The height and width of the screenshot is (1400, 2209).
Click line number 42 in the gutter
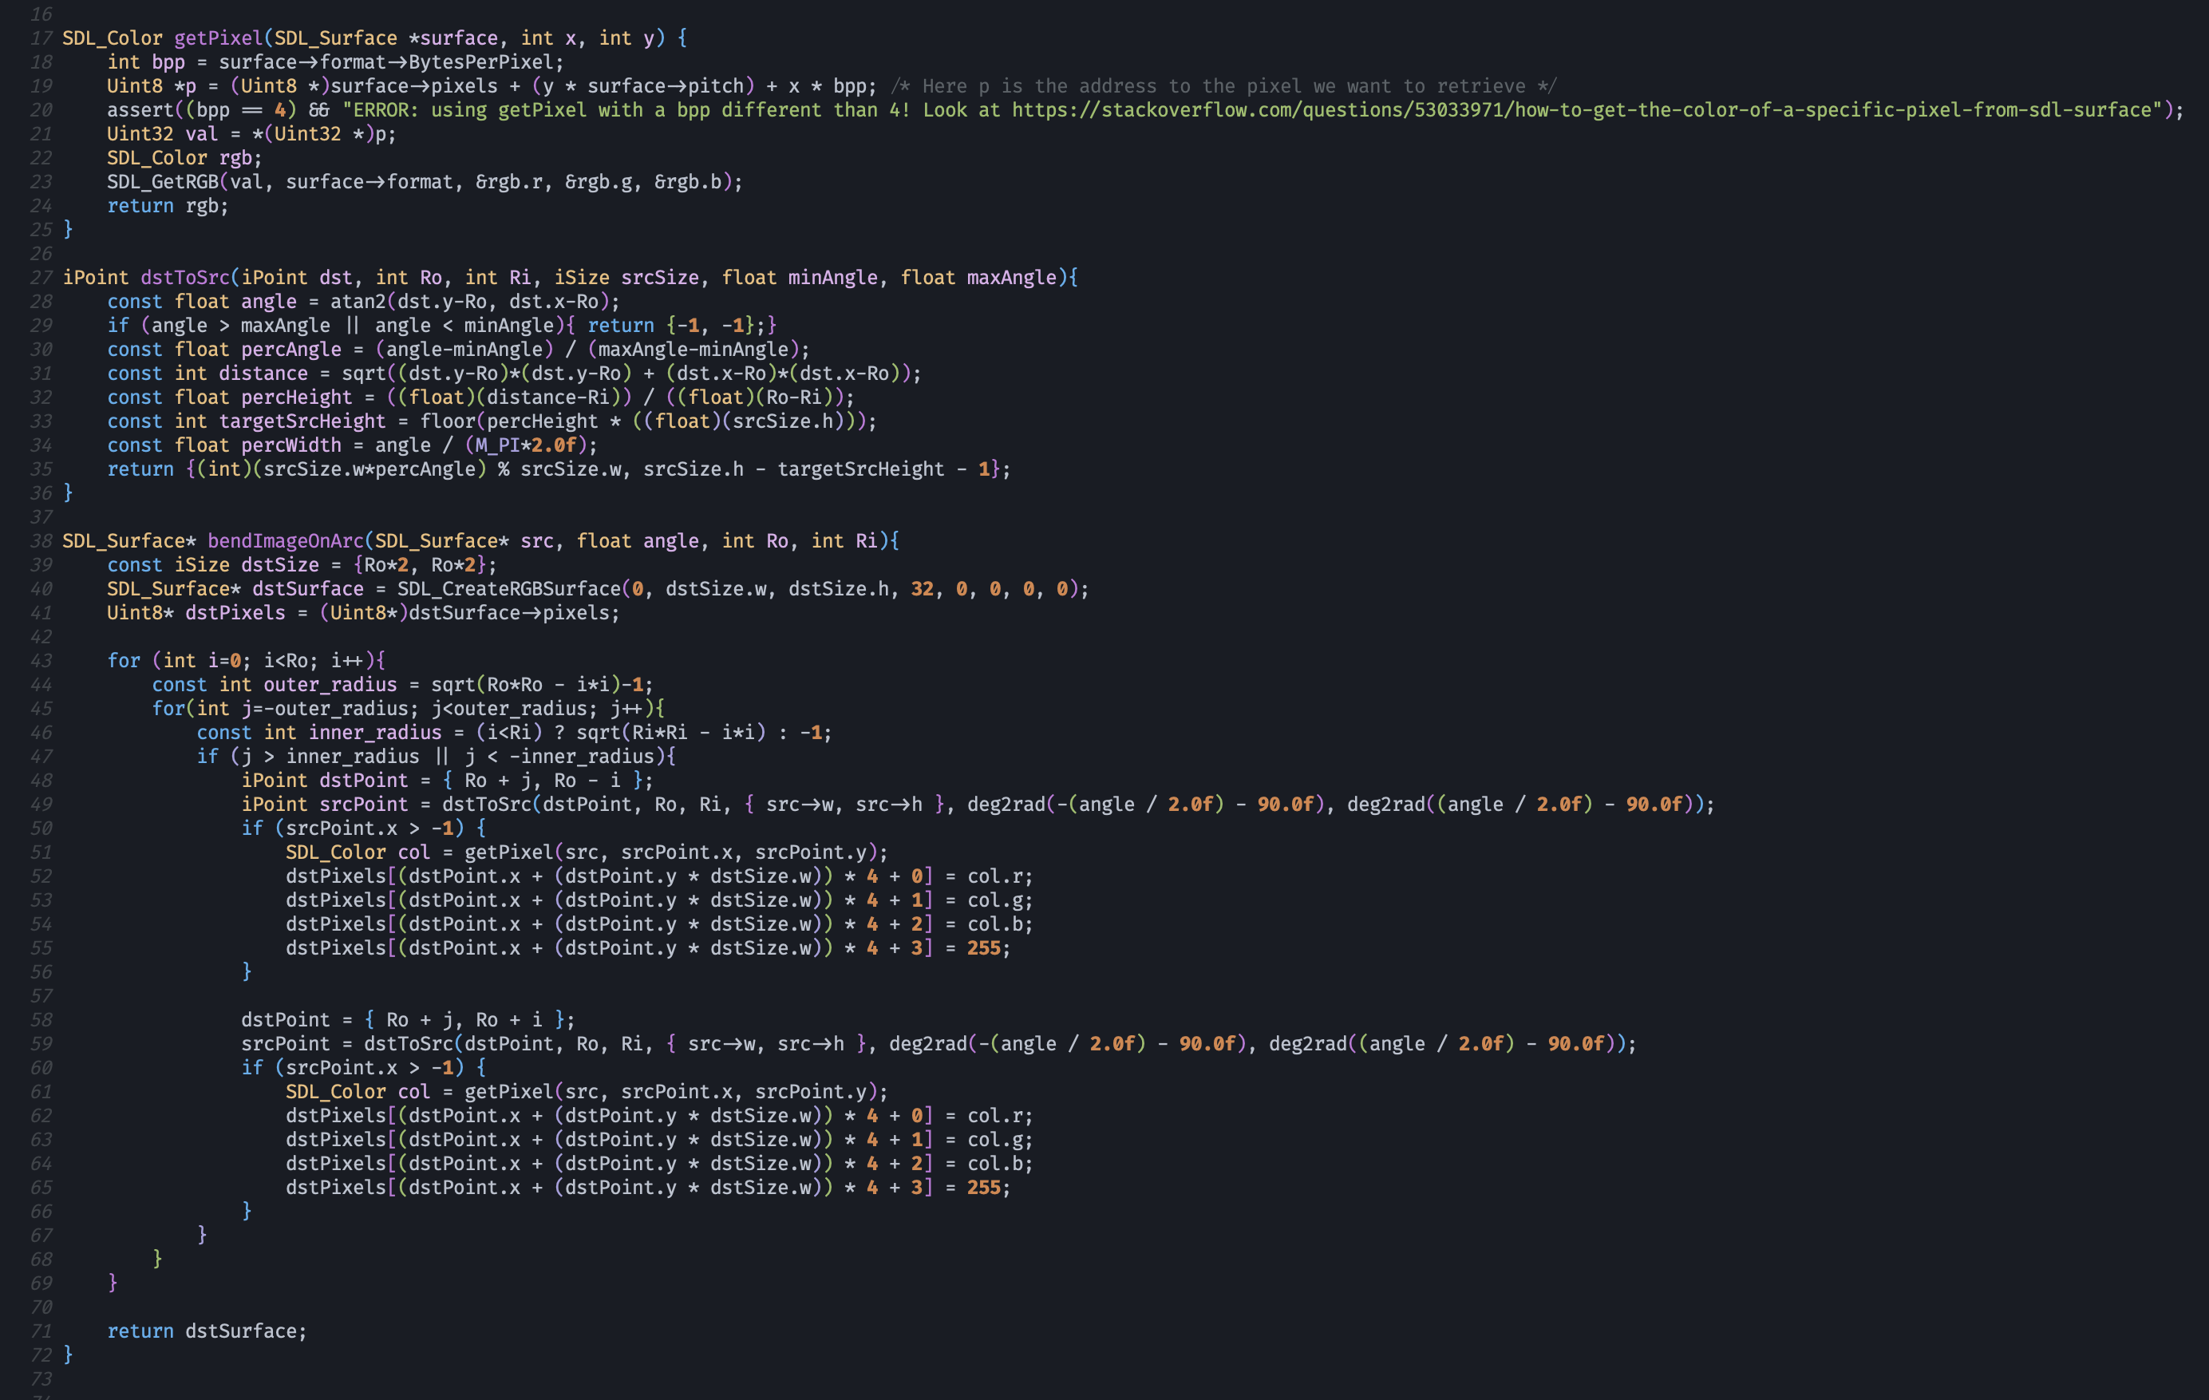(41, 637)
